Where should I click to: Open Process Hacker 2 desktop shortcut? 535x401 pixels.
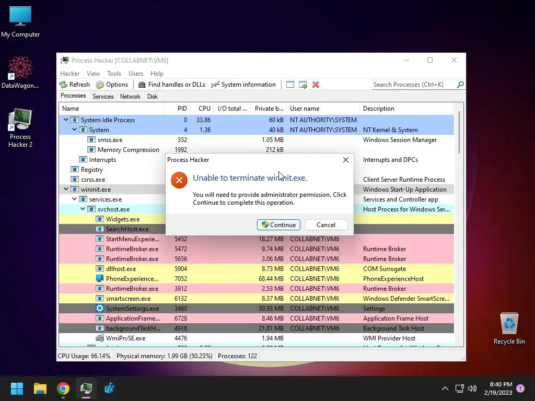click(x=20, y=128)
